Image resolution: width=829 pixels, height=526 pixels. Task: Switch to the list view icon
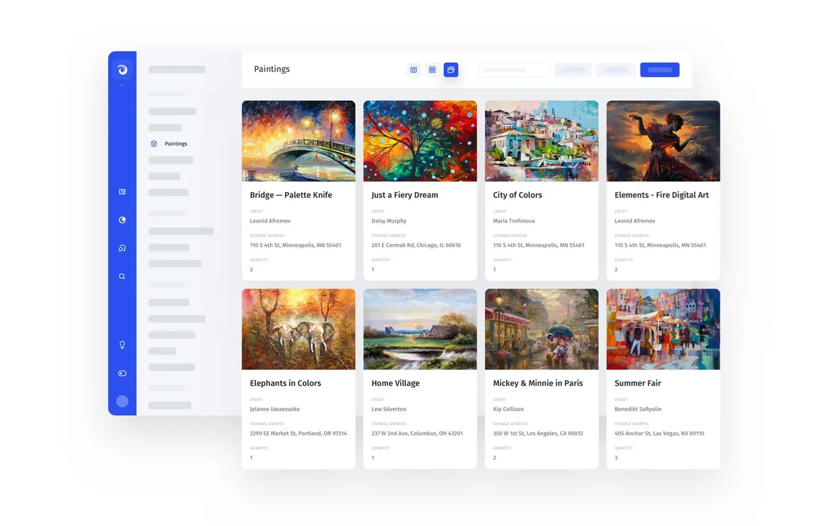tap(432, 70)
